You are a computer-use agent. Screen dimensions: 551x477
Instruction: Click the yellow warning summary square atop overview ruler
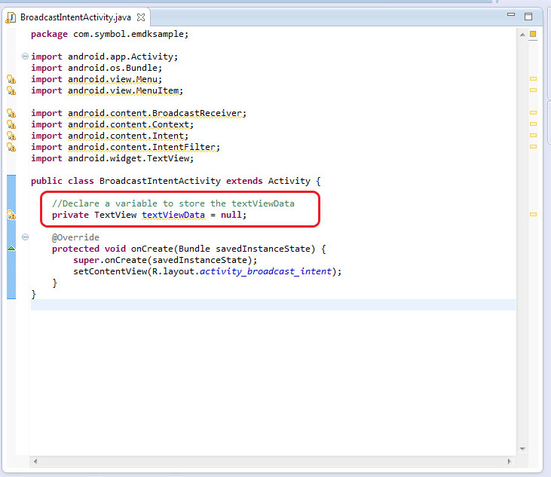pyautogui.click(x=533, y=34)
